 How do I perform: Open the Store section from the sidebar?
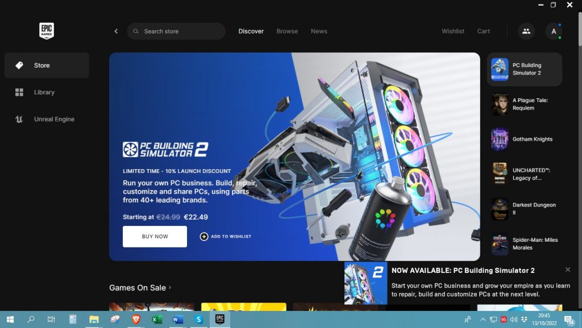tap(41, 65)
